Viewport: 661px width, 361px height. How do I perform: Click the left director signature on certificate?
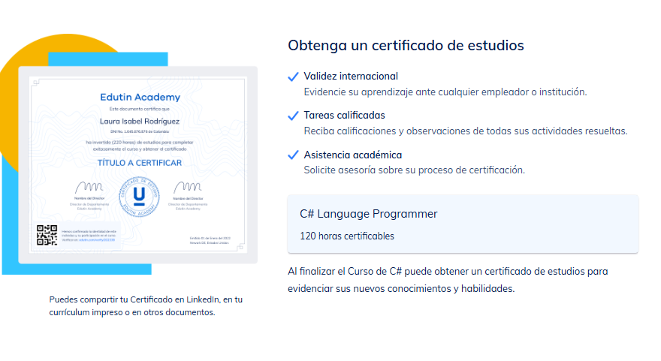[88, 186]
